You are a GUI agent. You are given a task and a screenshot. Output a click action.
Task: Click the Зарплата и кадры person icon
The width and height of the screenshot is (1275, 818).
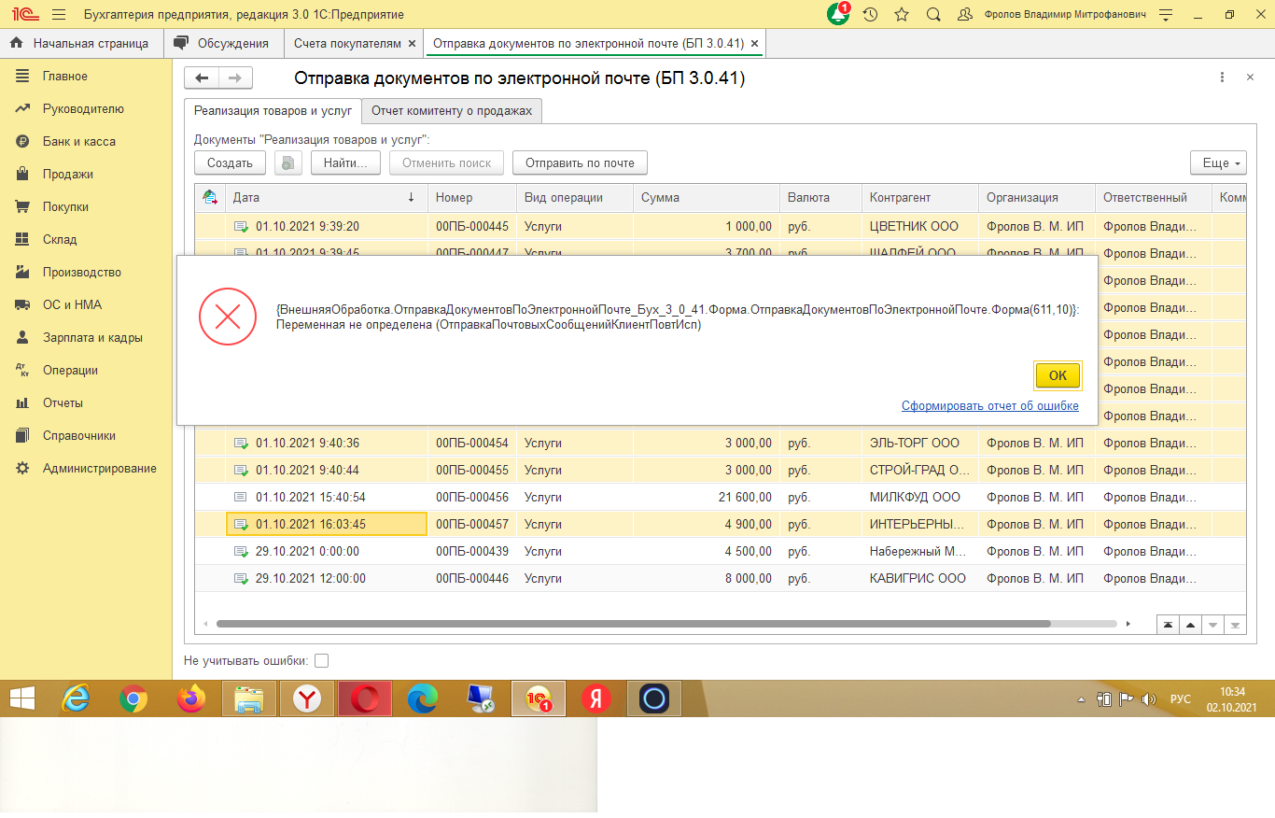(23, 337)
